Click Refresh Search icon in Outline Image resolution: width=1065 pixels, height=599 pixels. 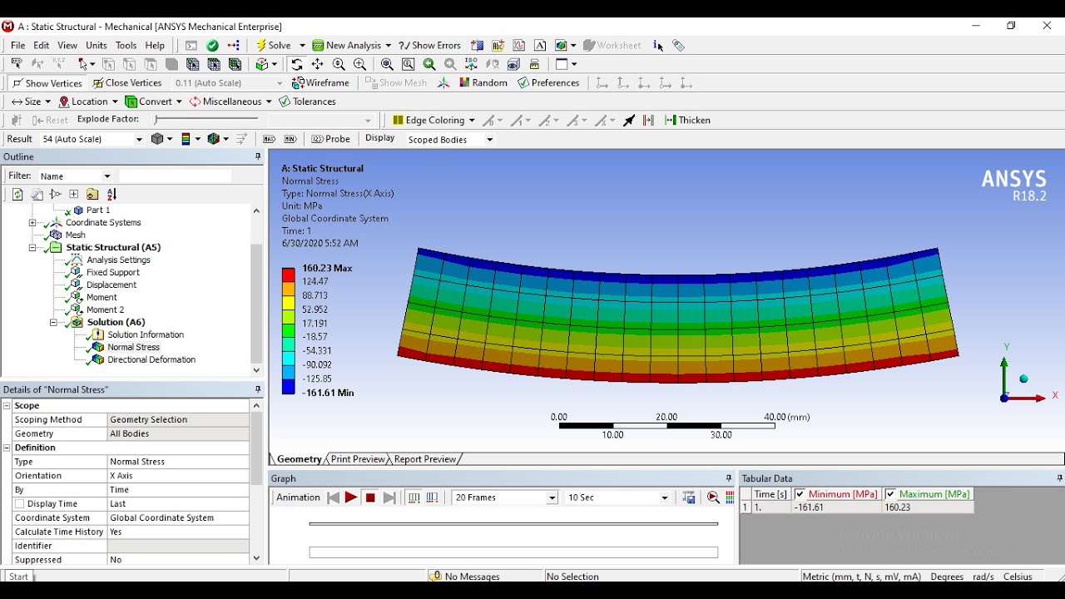pyautogui.click(x=17, y=194)
